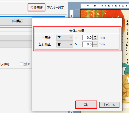Click the 上下補正 label
129x113 pixels.
[45, 38]
